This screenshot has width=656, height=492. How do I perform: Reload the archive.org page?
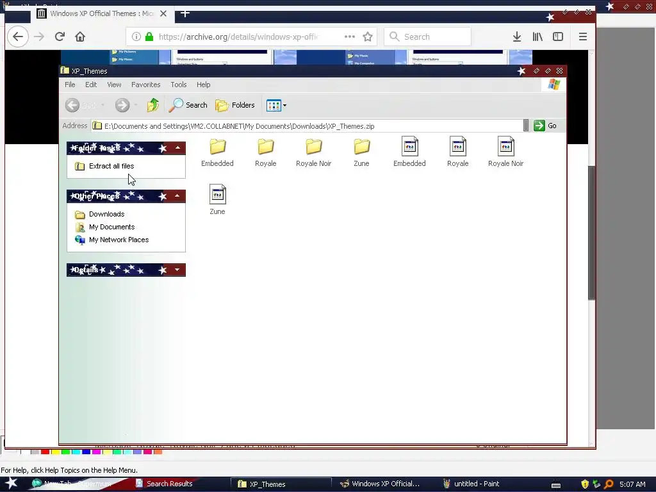tap(60, 37)
